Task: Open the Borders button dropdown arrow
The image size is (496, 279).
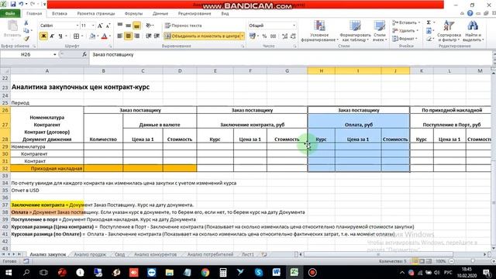Action: [82, 36]
